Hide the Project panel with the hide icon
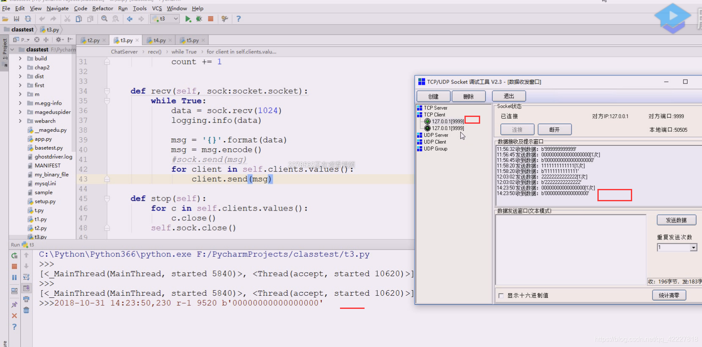 point(70,40)
